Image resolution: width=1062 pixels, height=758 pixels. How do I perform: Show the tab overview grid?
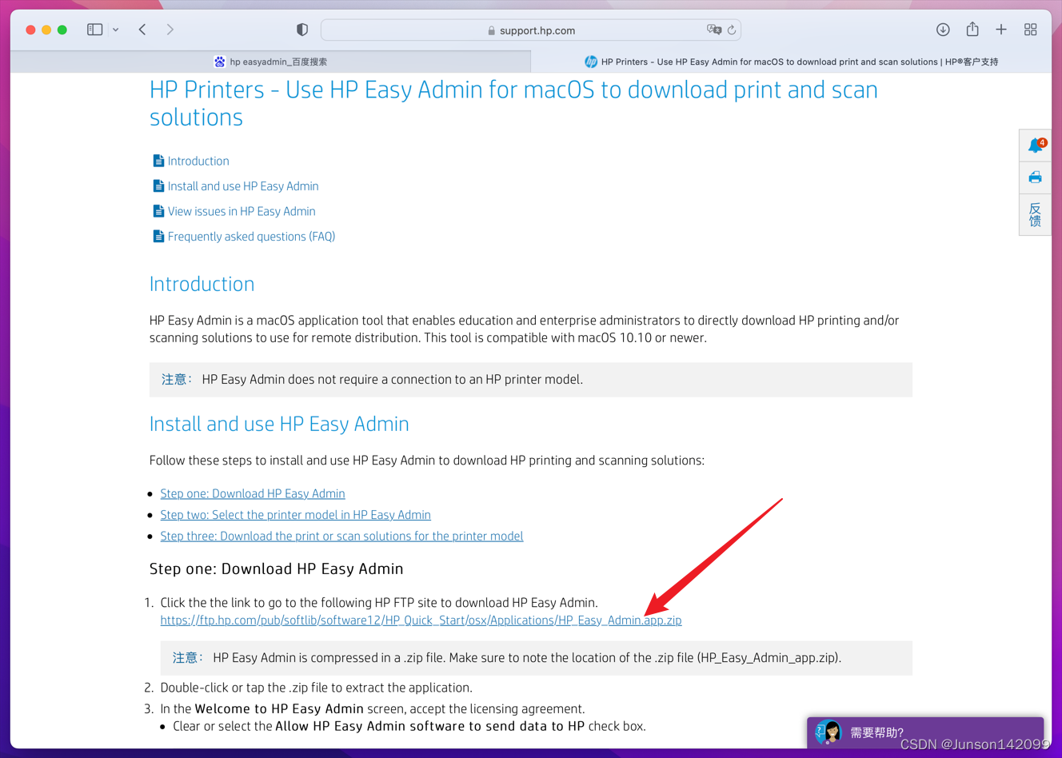pos(1031,30)
